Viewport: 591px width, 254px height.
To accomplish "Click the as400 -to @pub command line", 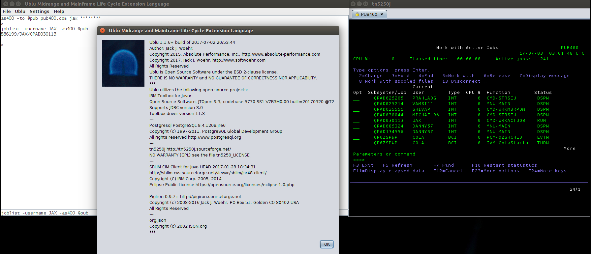I will [x=51, y=18].
